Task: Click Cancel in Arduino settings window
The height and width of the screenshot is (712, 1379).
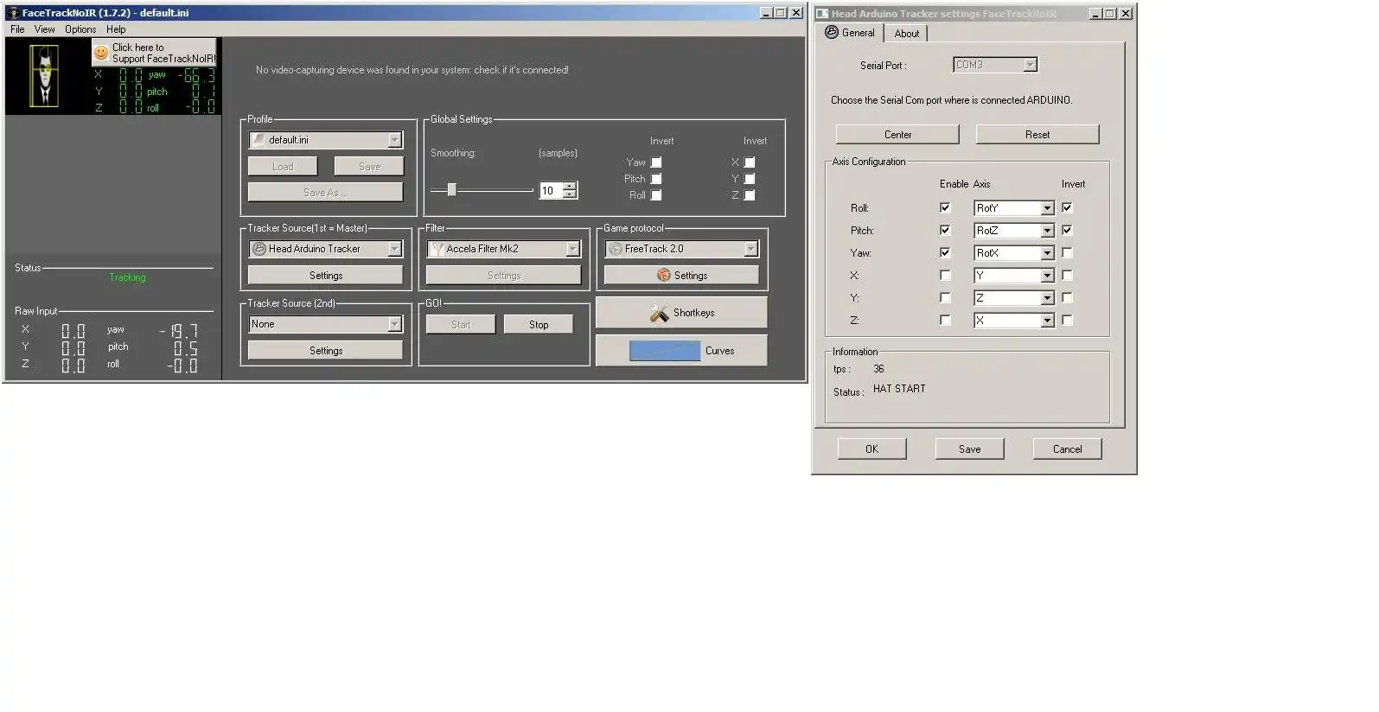Action: pyautogui.click(x=1067, y=449)
